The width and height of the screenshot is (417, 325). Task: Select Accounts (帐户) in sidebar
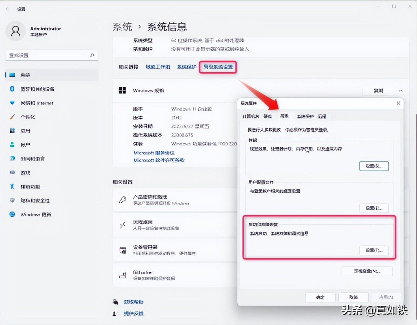tap(25, 145)
